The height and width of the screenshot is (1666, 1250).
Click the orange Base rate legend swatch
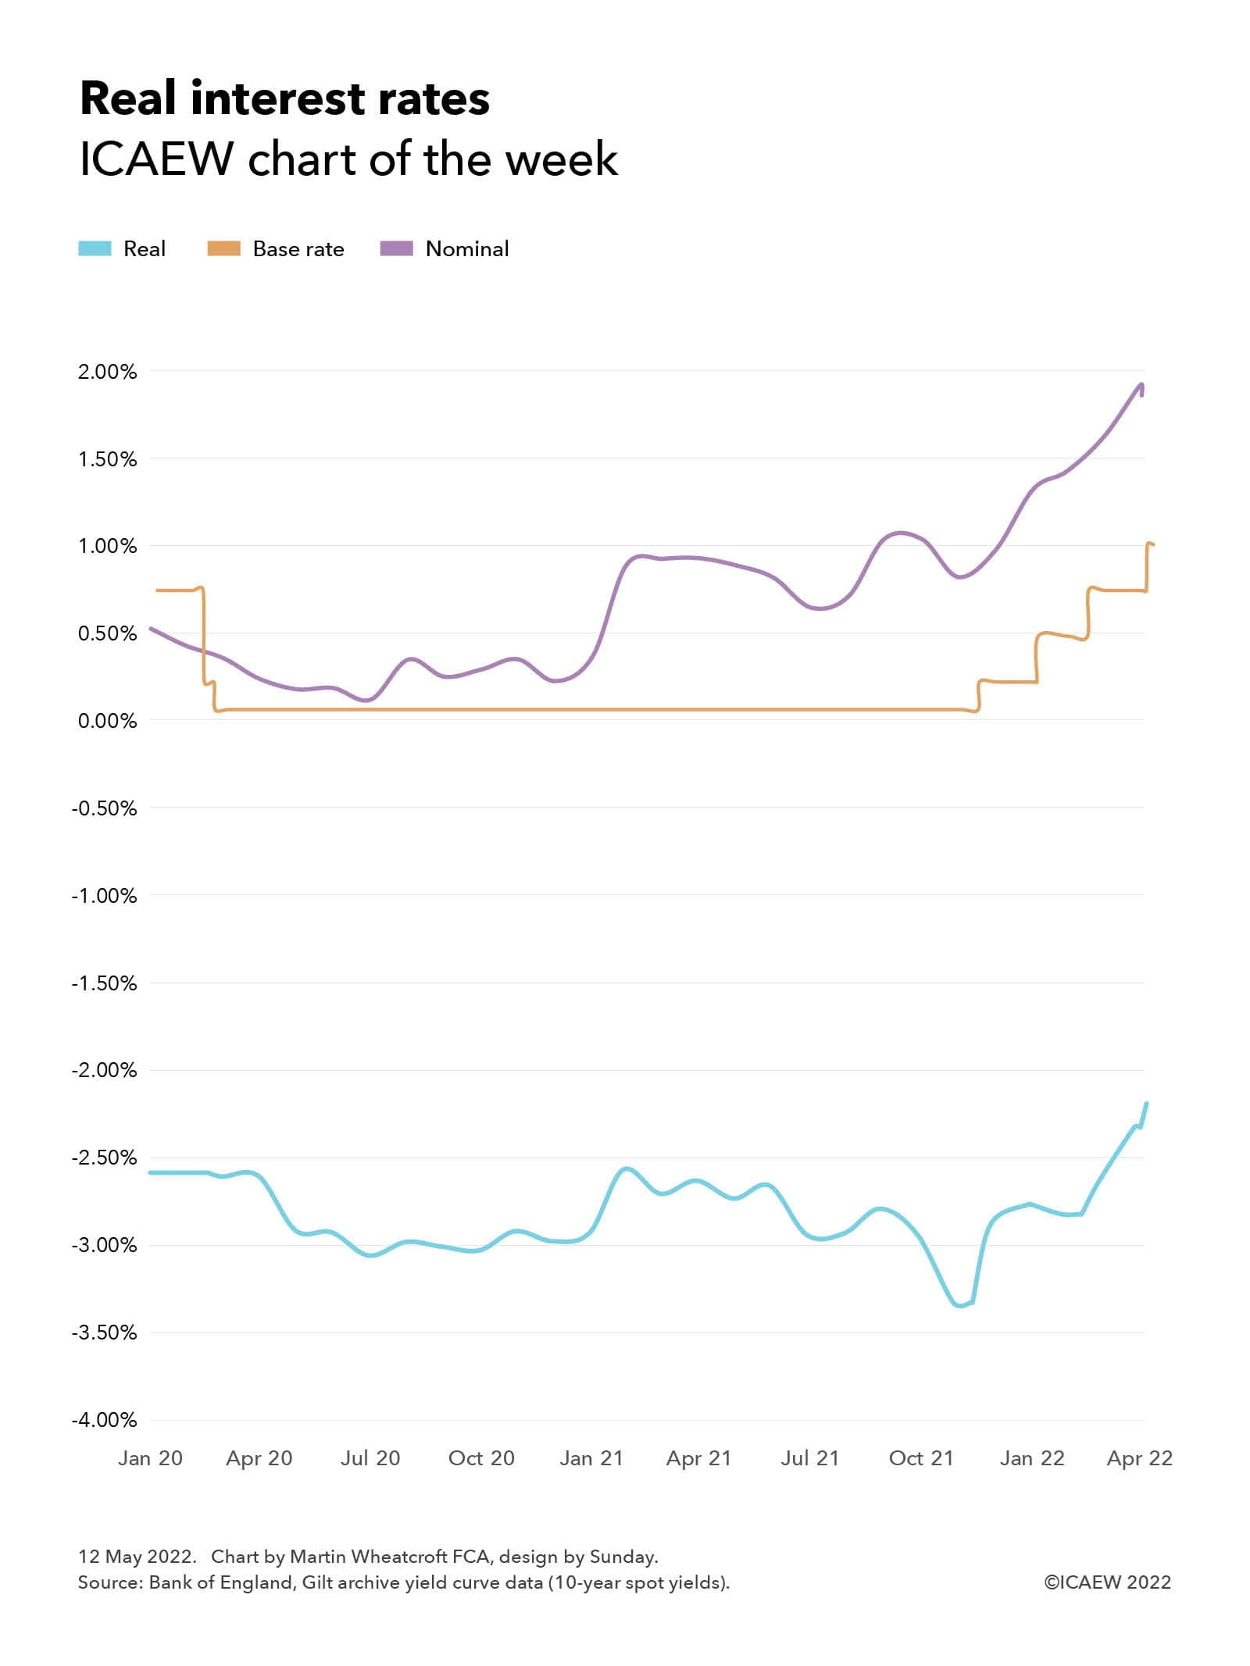tap(223, 249)
